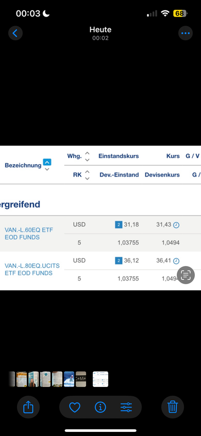
Task: Open the more options ellipsis menu
Action: (x=185, y=34)
